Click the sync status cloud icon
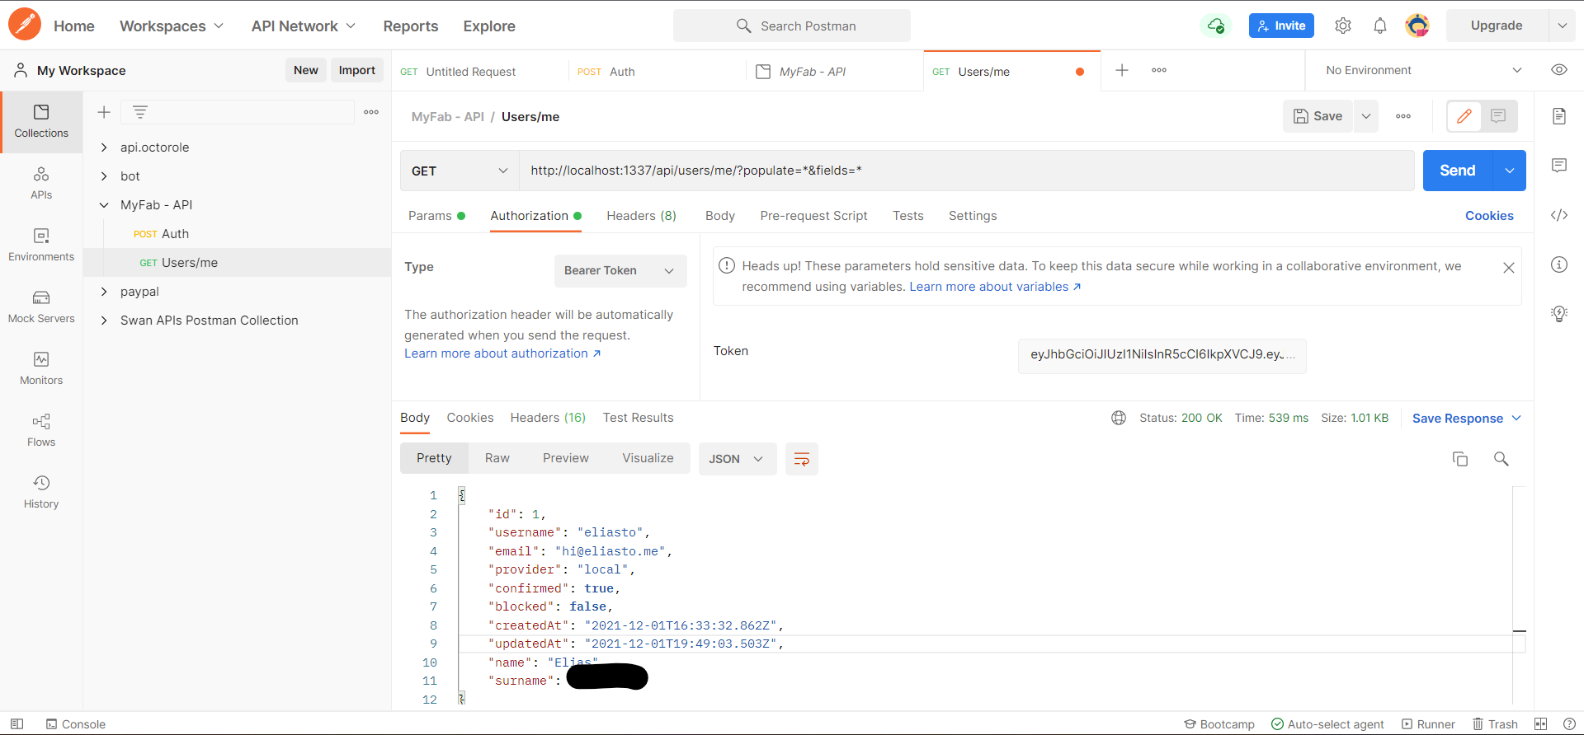This screenshot has height=735, width=1584. [x=1215, y=26]
